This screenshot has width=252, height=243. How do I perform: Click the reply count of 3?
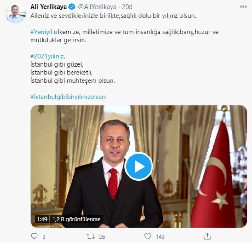pos(44,236)
